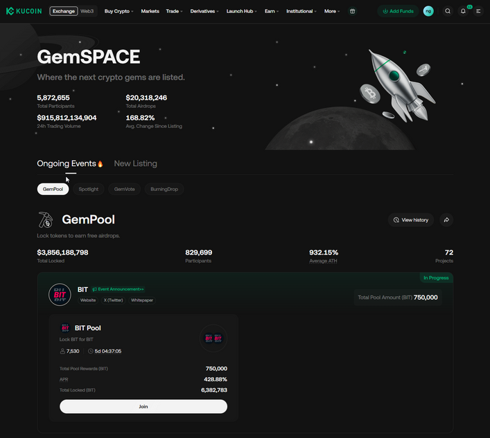Switch to Web3 mode
Image resolution: width=490 pixels, height=438 pixels.
(87, 11)
